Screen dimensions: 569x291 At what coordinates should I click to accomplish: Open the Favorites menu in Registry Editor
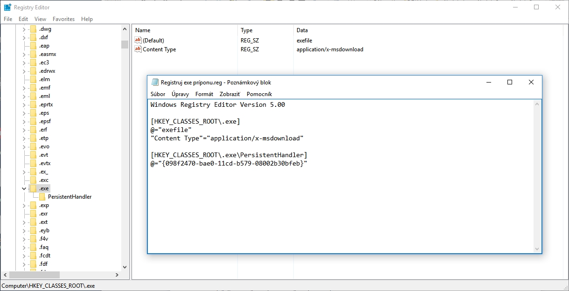[x=63, y=19]
